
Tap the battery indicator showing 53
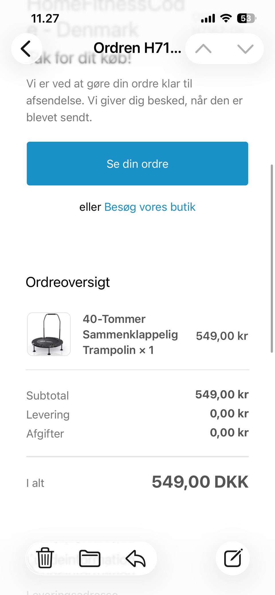pyautogui.click(x=246, y=19)
